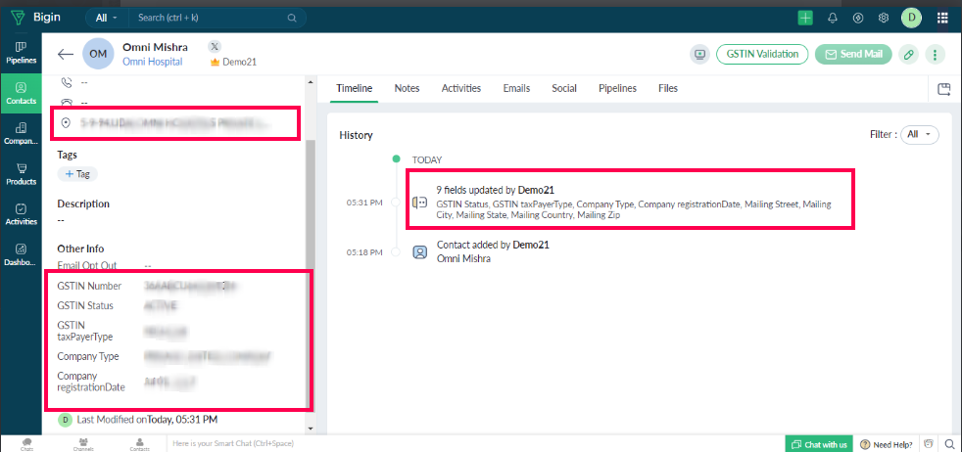Add a tag with the + Tag button

pos(77,174)
